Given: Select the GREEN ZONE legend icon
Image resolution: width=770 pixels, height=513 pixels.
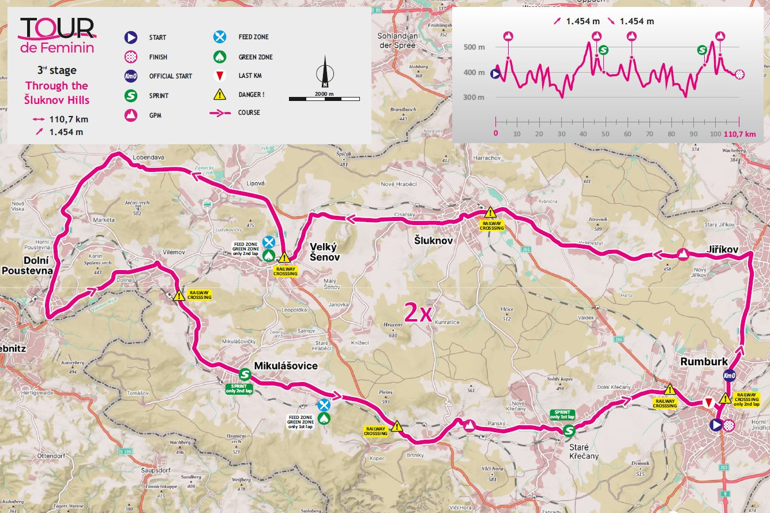Looking at the screenshot, I should [220, 57].
